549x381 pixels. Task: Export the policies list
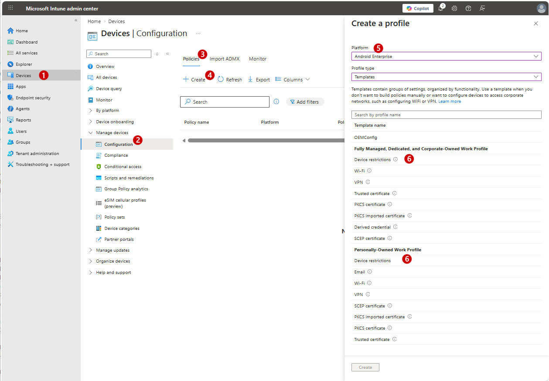point(259,80)
